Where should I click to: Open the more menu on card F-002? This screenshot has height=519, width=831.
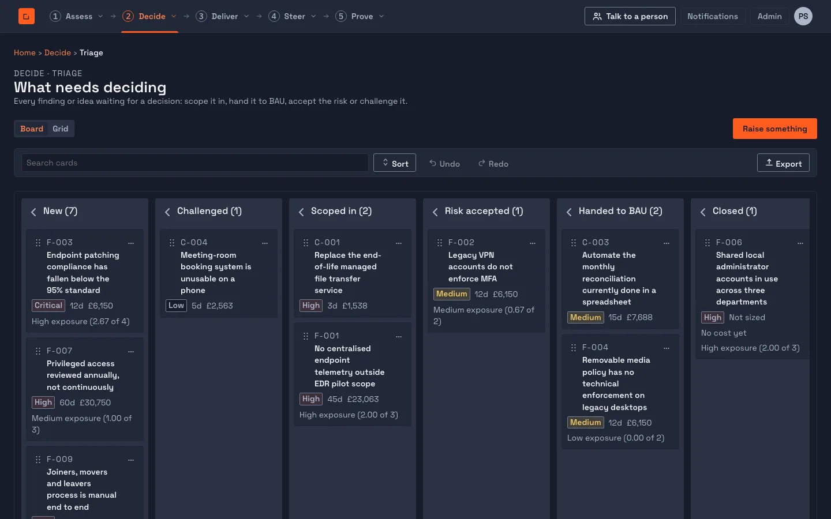(533, 243)
